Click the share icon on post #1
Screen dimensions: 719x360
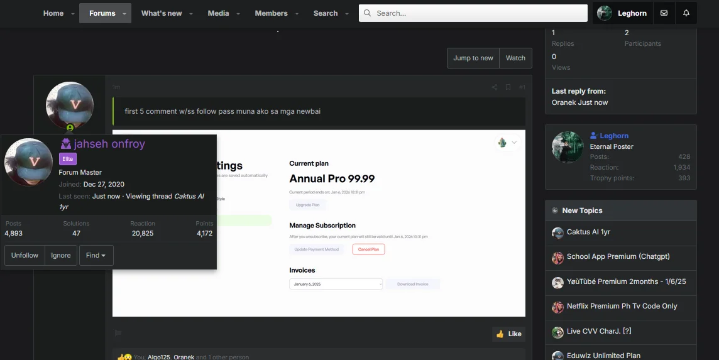(494, 87)
